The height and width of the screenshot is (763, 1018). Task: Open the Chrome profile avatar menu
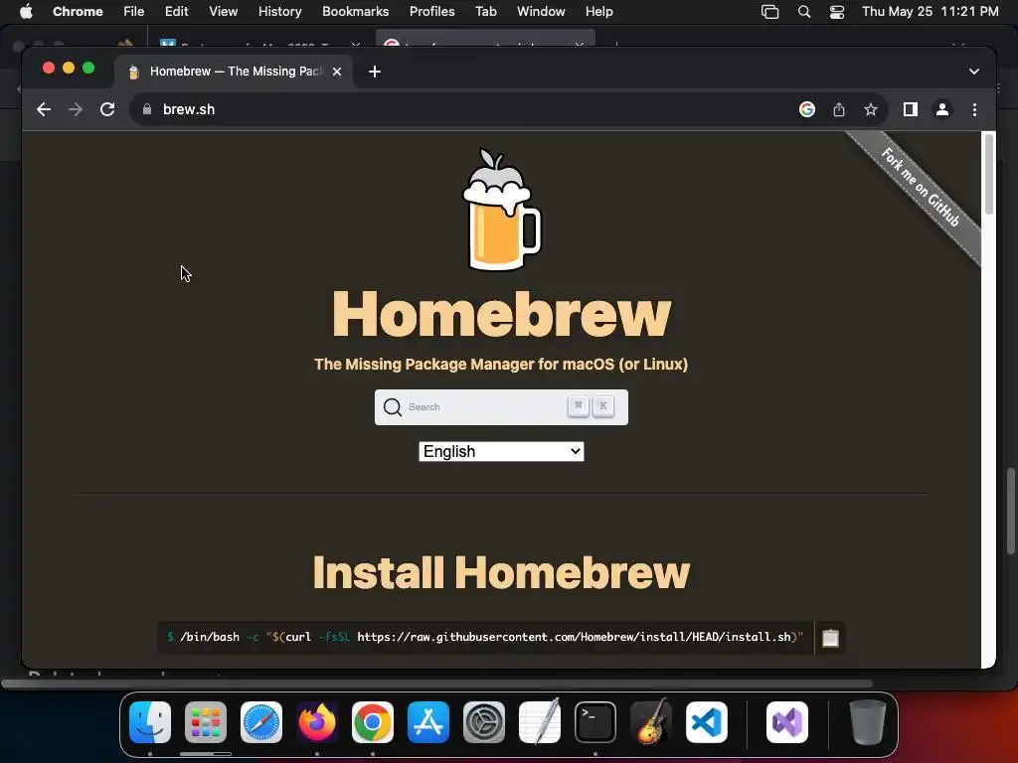click(x=942, y=109)
